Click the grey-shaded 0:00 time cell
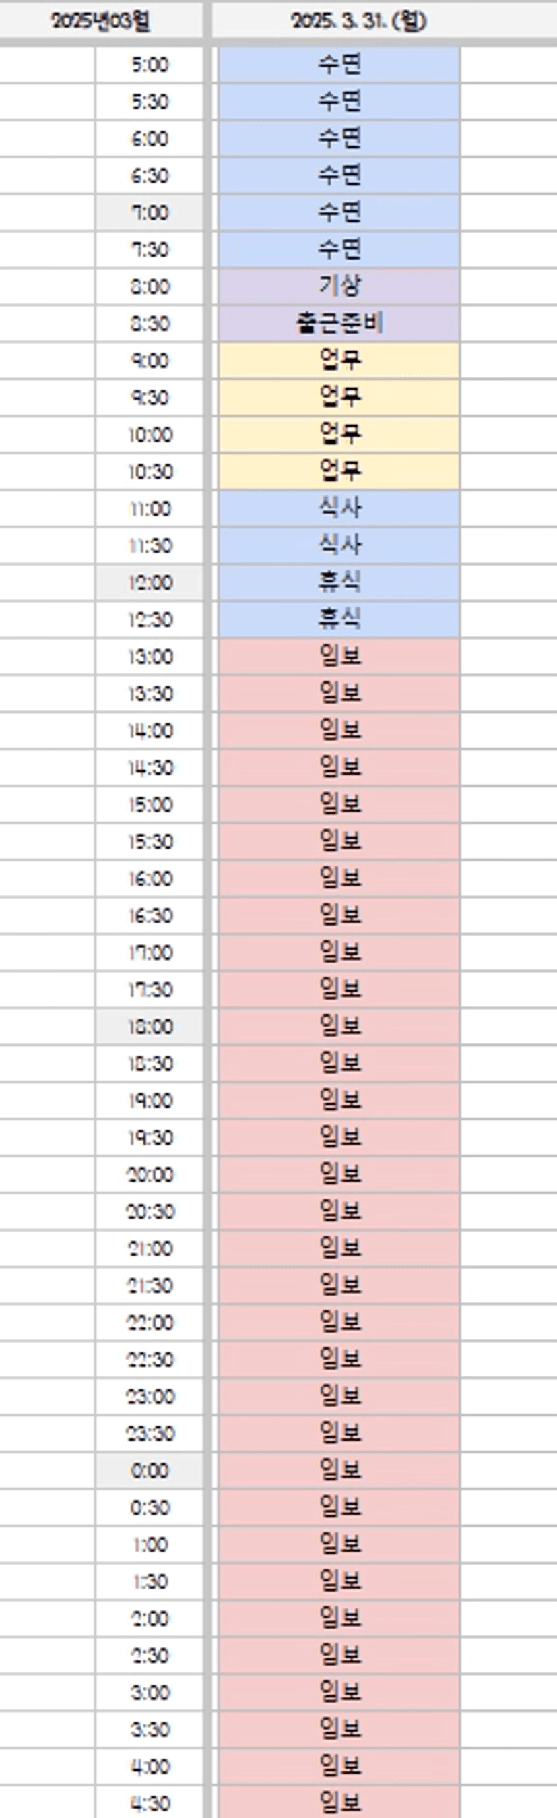The image size is (557, 1818). [150, 1470]
